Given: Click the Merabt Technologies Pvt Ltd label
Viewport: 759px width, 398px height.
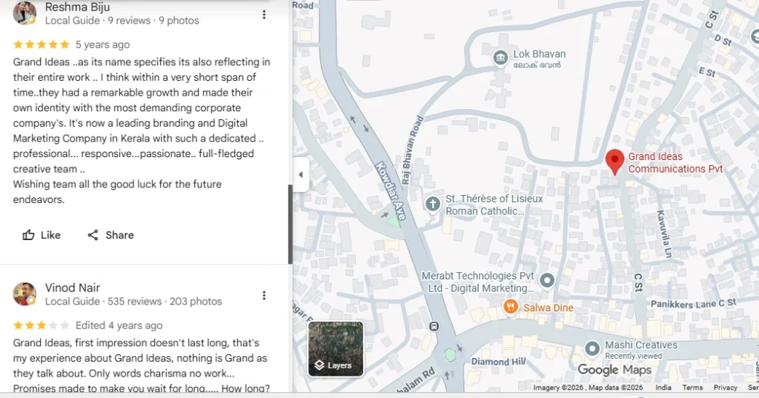Looking at the screenshot, I should coord(478,282).
